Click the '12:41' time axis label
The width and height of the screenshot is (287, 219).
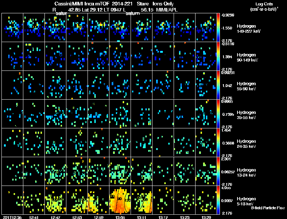pyautogui.click(x=34, y=217)
